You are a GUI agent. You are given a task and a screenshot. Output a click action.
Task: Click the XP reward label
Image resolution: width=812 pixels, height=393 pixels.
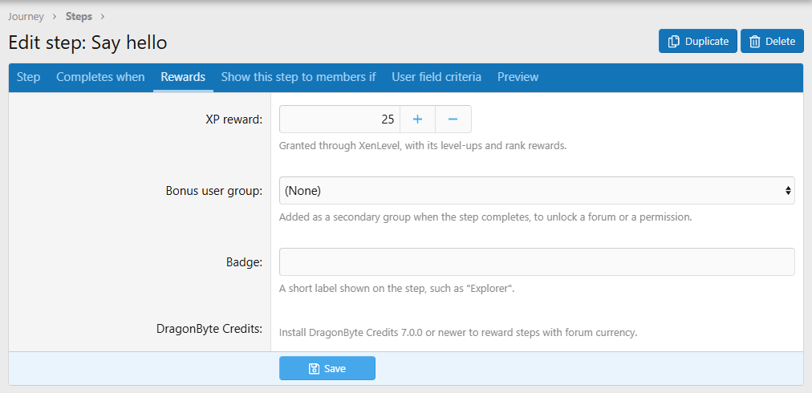pyautogui.click(x=234, y=120)
